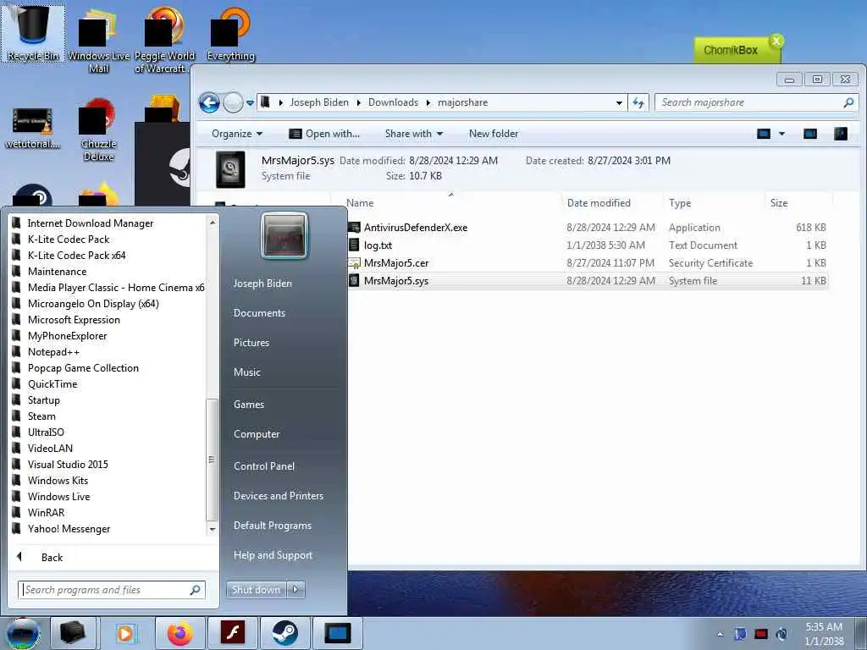The width and height of the screenshot is (867, 650).
Task: Select MrsMajor5.cer certificate icon
Action: (354, 263)
